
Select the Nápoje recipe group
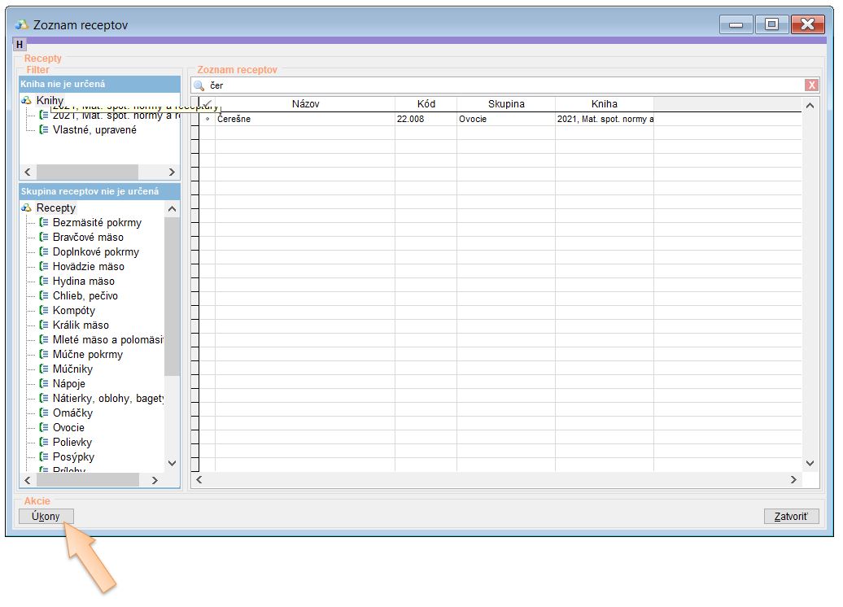(x=69, y=384)
